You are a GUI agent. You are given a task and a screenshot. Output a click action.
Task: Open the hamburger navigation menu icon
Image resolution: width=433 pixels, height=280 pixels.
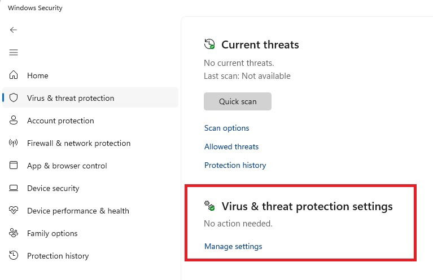[13, 52]
